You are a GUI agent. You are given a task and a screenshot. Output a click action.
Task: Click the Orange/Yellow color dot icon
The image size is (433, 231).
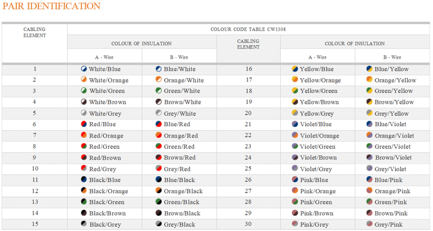click(x=369, y=79)
